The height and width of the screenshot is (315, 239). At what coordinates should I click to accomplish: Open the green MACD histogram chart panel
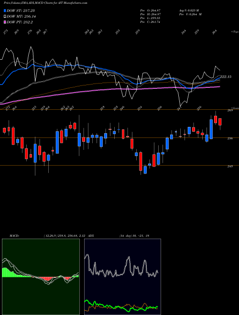click(x=41, y=277)
